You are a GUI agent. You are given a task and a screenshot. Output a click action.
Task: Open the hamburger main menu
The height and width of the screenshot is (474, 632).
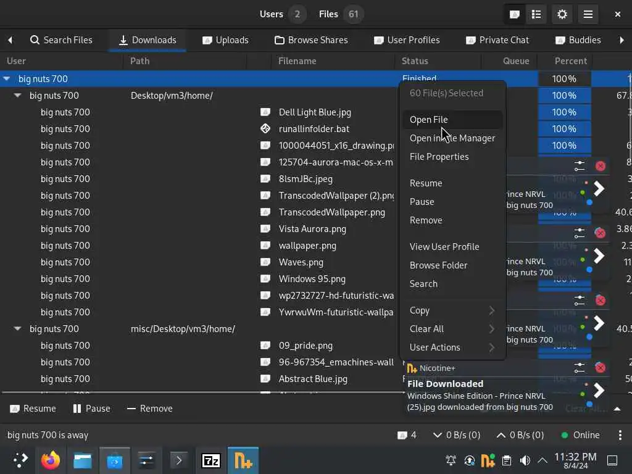tap(588, 15)
